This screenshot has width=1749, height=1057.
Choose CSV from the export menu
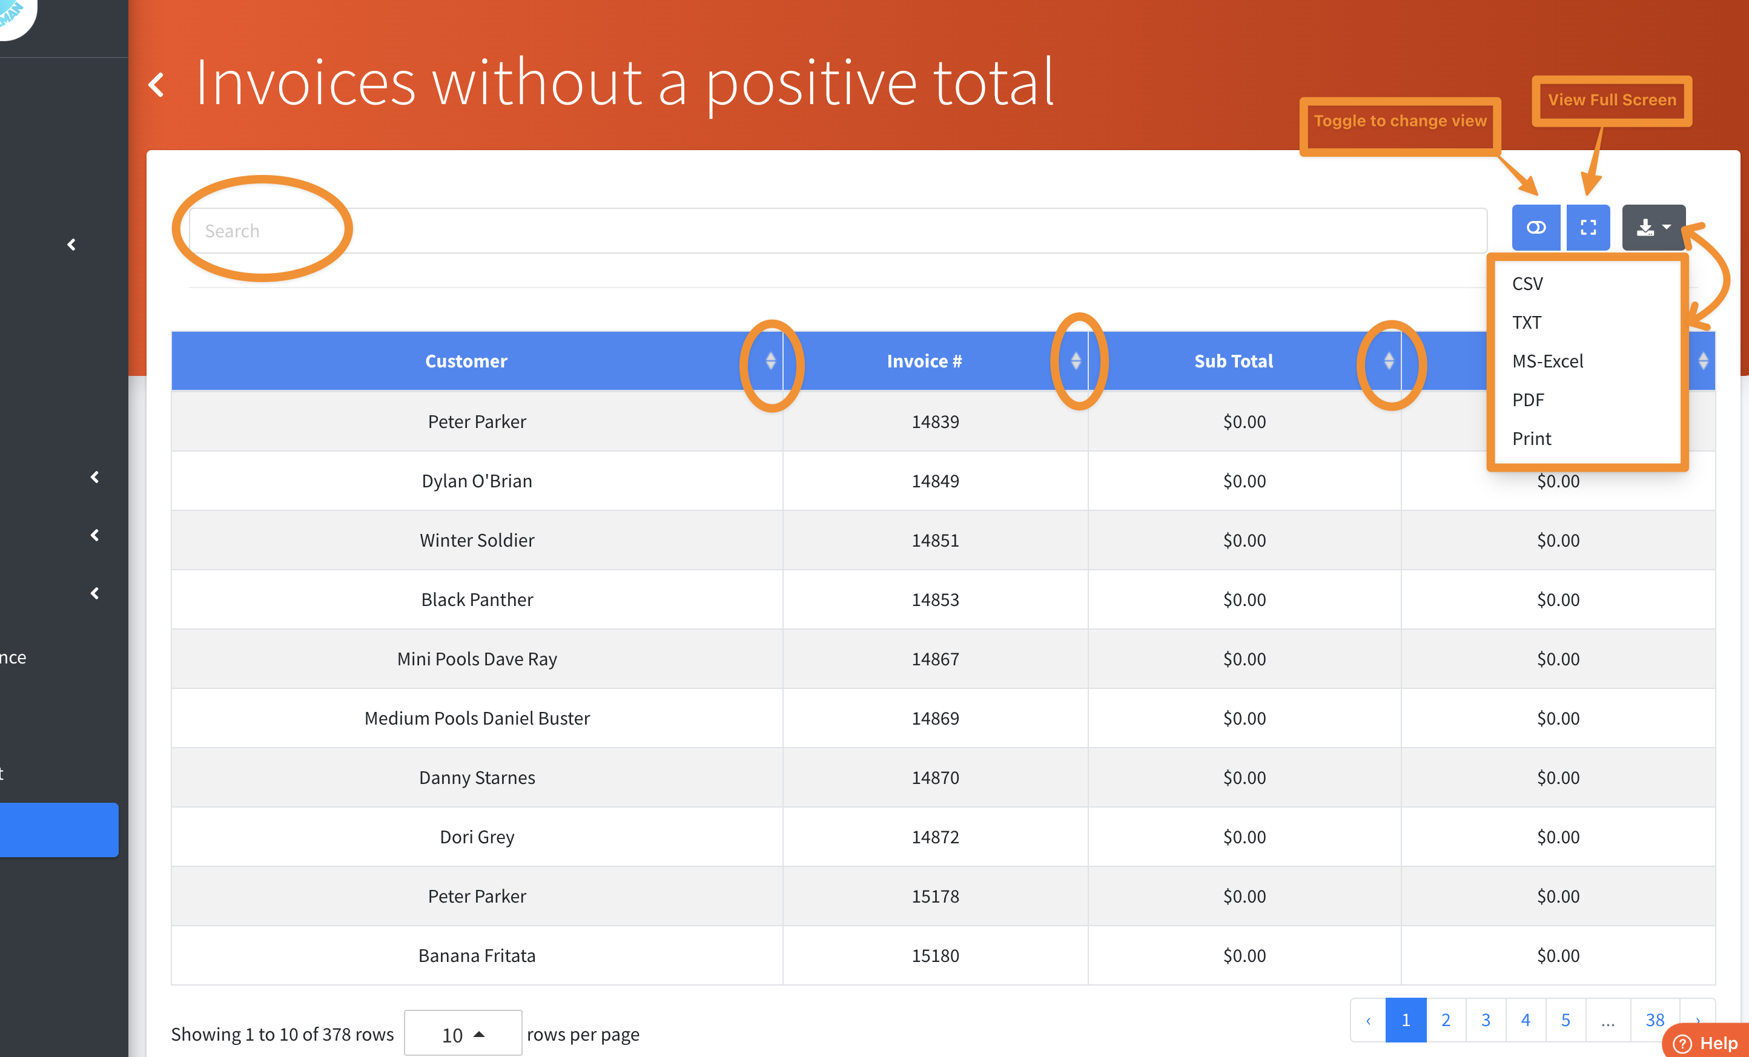tap(1527, 284)
